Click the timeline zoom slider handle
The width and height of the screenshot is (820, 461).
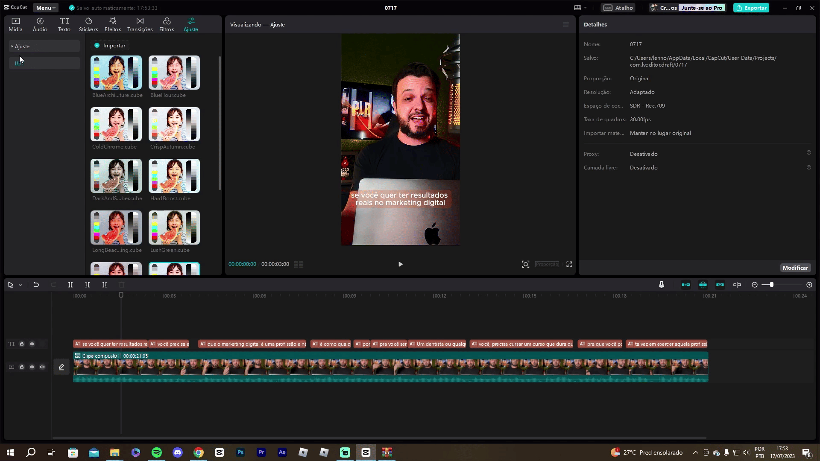pos(771,285)
